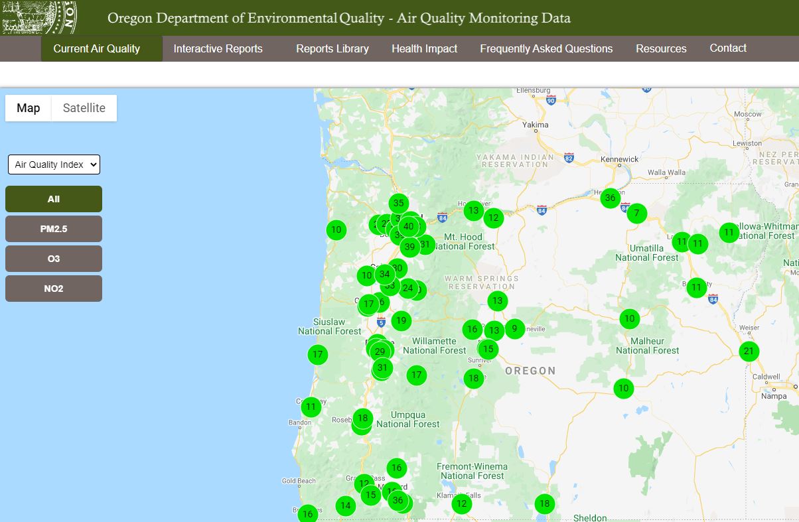The image size is (799, 522).
Task: Show All pollutant monitors
Action: point(54,199)
